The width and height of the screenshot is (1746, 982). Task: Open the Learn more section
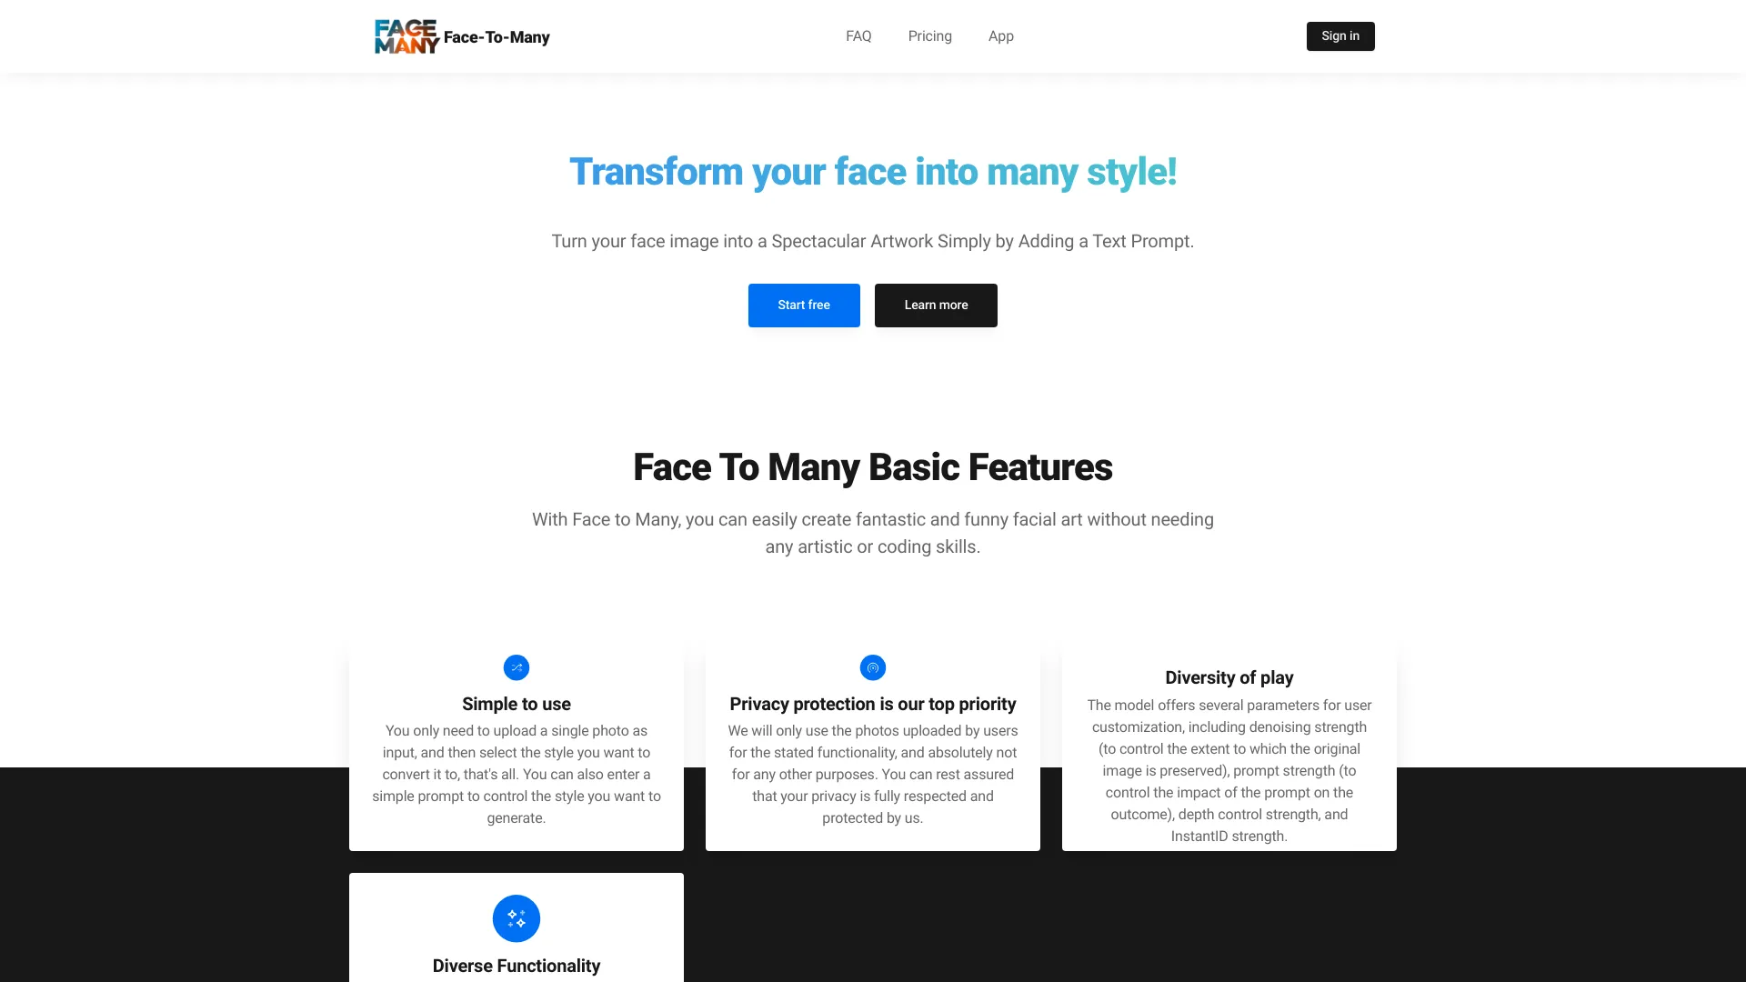(936, 305)
